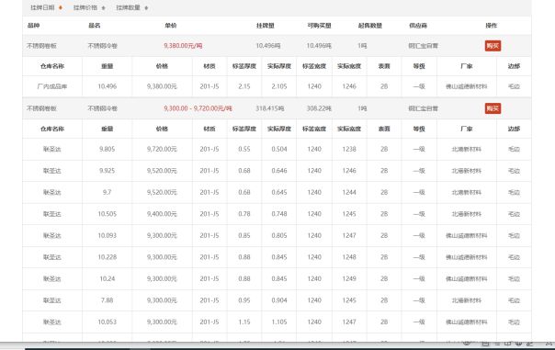The height and width of the screenshot is (350, 555).
Task: Click the 9,720.00元 price cell
Action: (x=162, y=149)
